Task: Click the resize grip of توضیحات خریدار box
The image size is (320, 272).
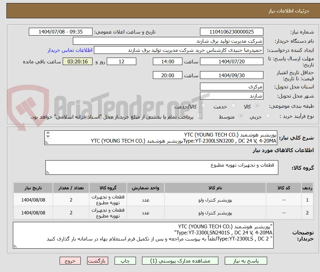Action: pos(15,246)
